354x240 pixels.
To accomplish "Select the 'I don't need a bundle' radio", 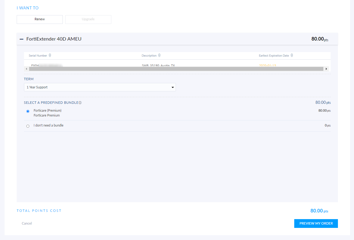I will [28, 126].
